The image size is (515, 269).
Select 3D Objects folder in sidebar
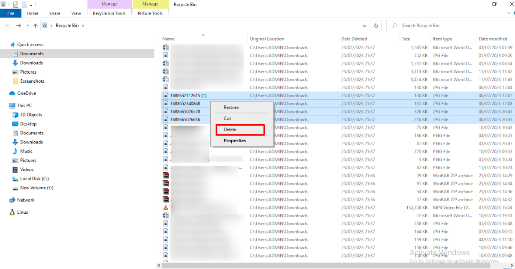(x=31, y=115)
